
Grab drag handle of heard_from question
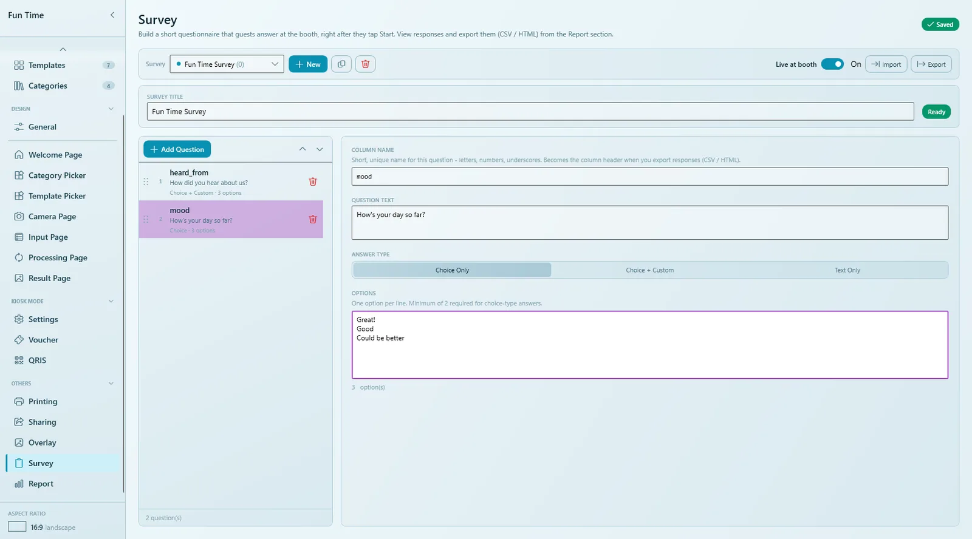pos(146,181)
